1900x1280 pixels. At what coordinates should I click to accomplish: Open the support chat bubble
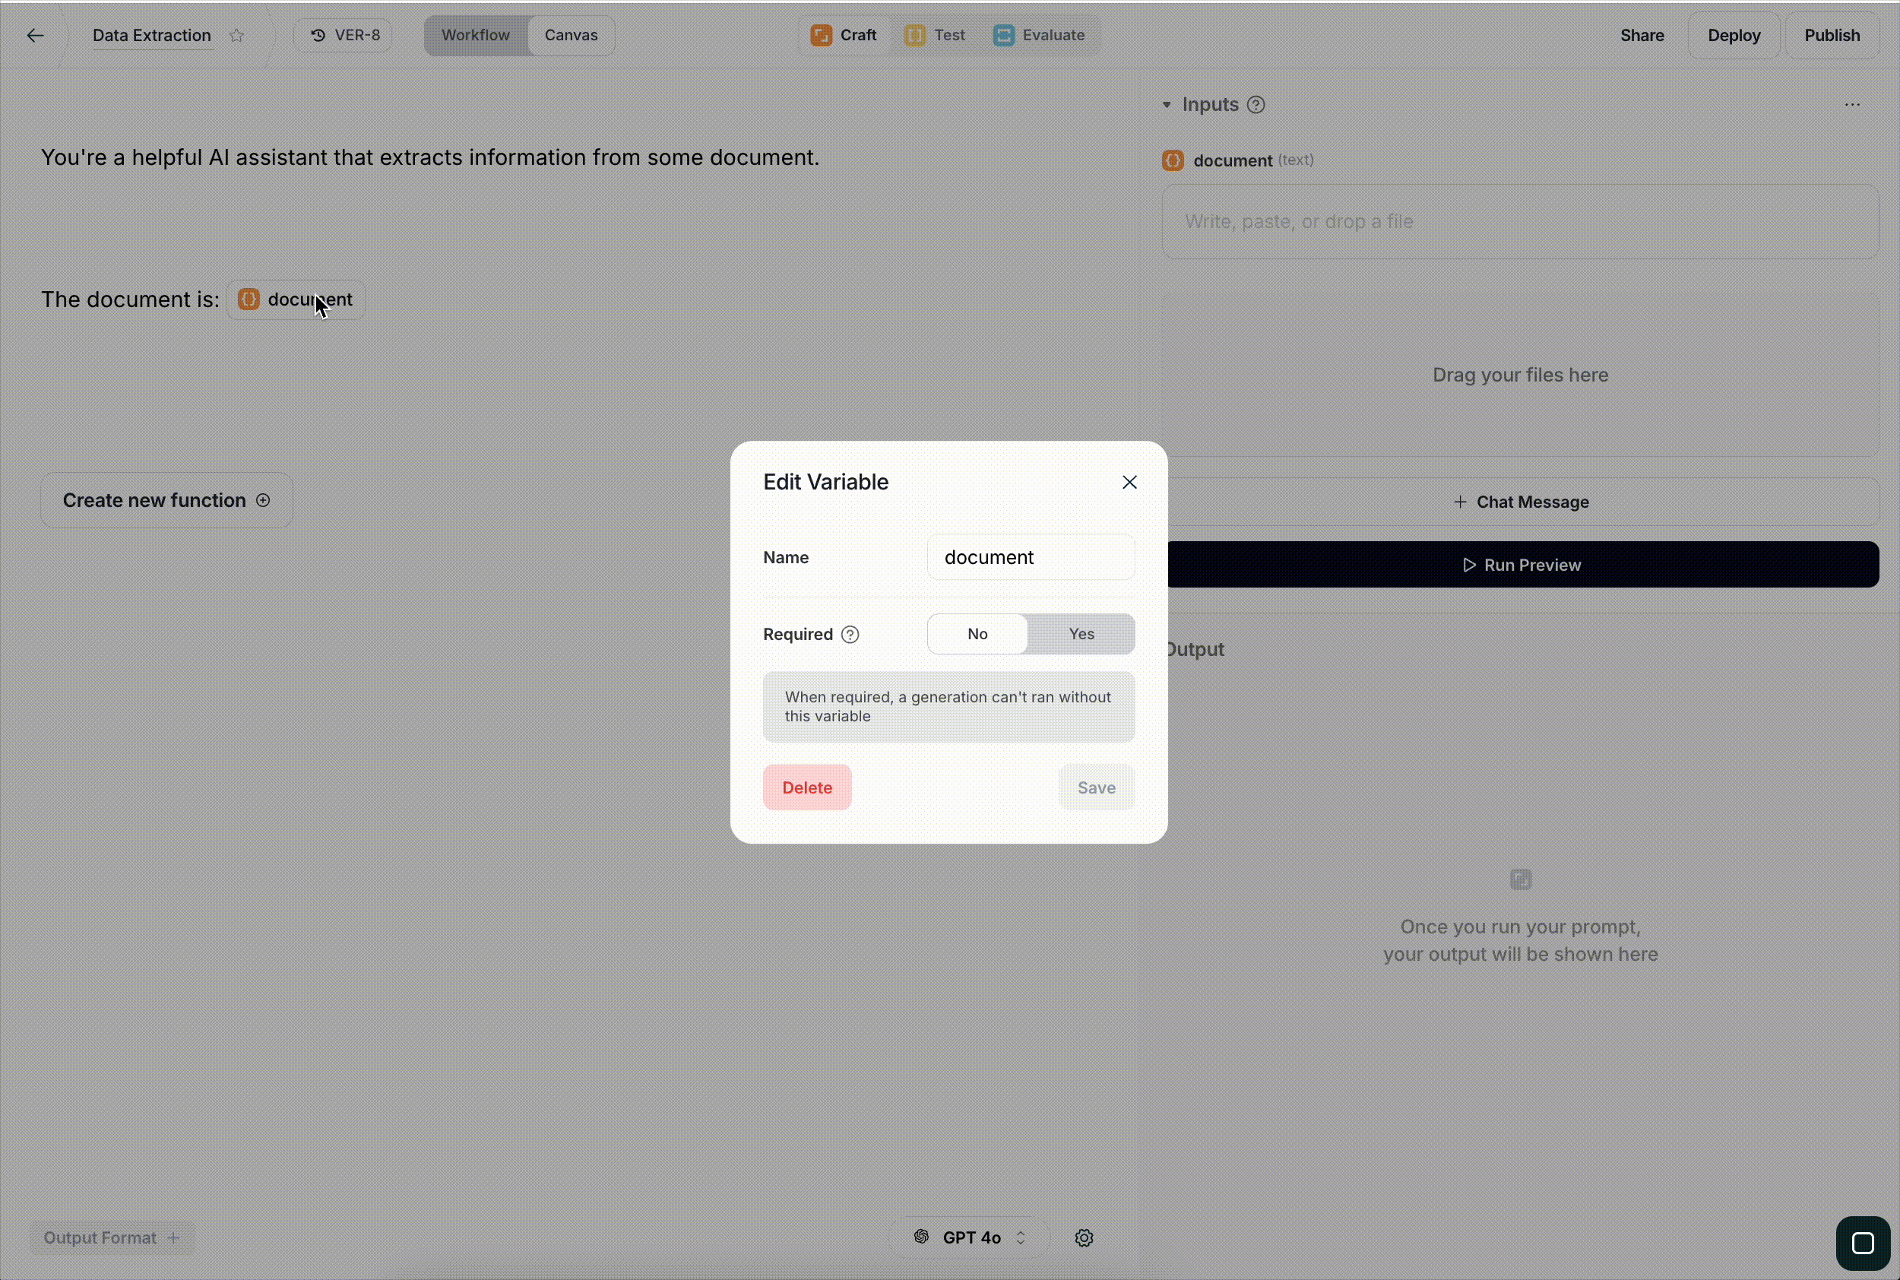coord(1862,1243)
